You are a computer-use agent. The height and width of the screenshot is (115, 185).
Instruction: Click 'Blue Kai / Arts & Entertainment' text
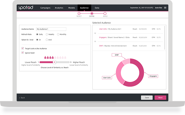point(115,46)
